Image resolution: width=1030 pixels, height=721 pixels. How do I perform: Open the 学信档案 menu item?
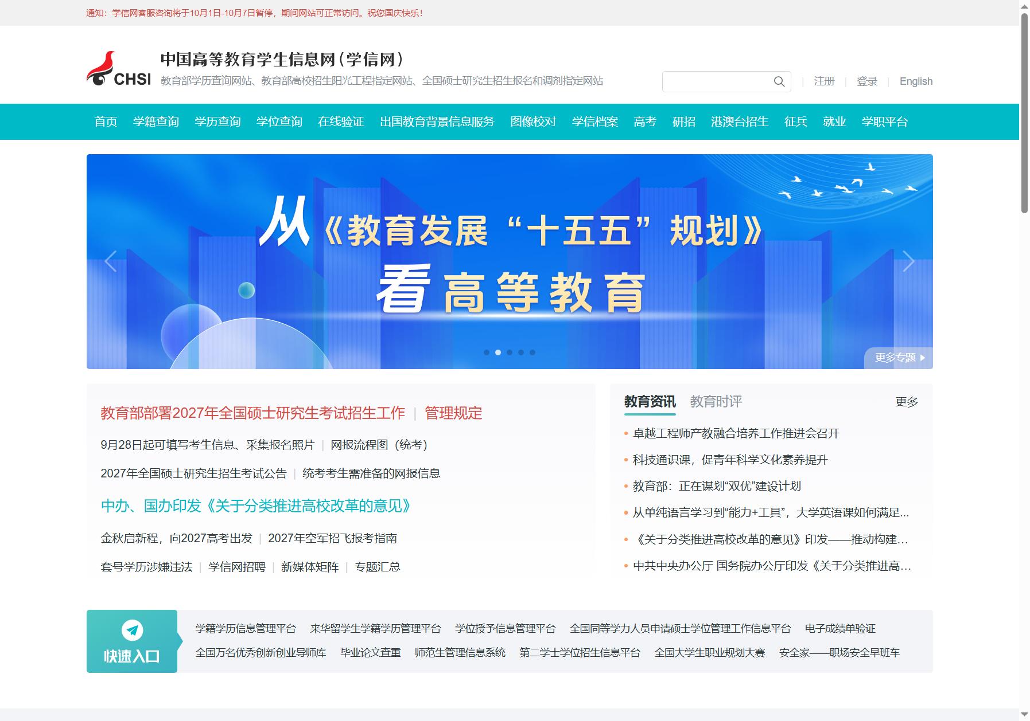pos(595,122)
